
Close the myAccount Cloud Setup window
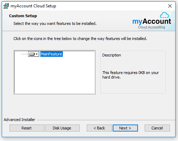tap(170, 6)
